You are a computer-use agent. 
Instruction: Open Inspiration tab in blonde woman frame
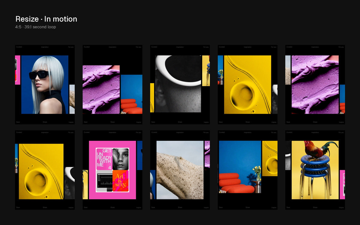pyautogui.click(x=45, y=47)
